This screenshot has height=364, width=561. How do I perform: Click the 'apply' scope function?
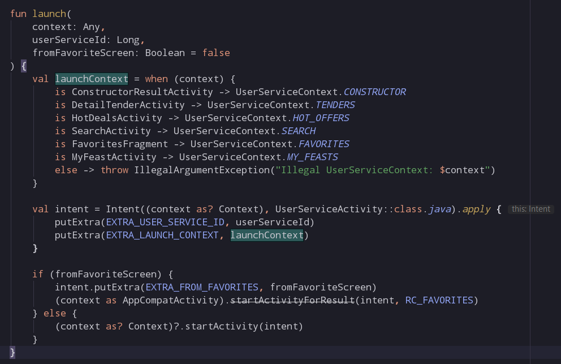point(476,209)
